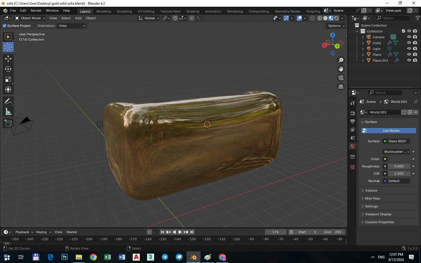This screenshot has height=263, width=421.
Task: Hide Plane.001 in the outliner
Action: click(409, 60)
